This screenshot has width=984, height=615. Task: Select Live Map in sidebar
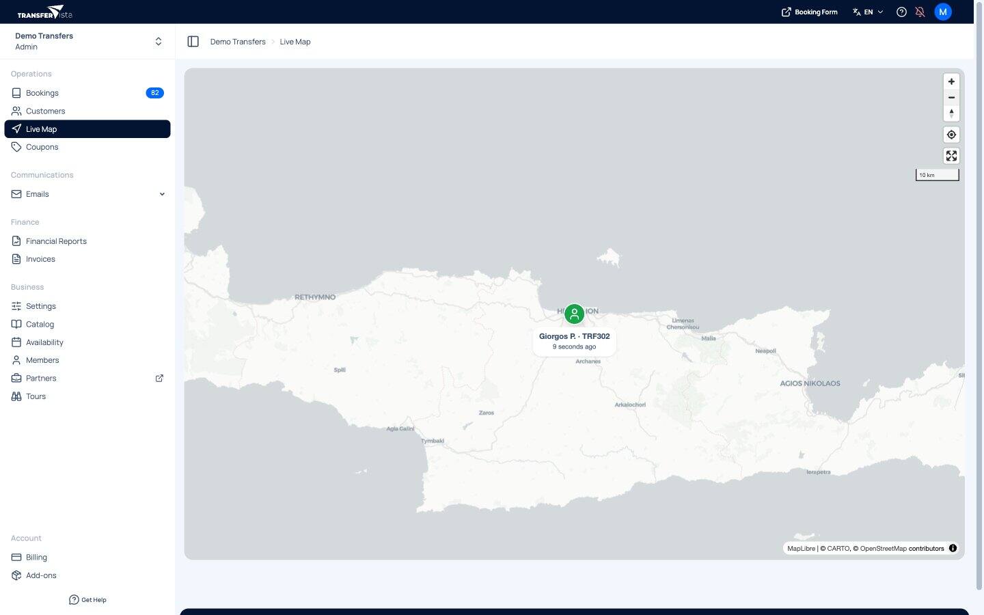point(87,129)
